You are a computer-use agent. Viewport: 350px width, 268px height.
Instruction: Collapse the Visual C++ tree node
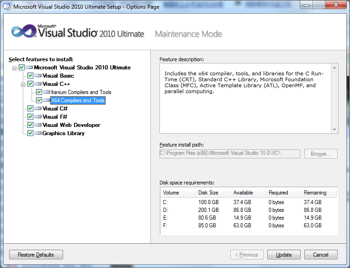point(23,84)
